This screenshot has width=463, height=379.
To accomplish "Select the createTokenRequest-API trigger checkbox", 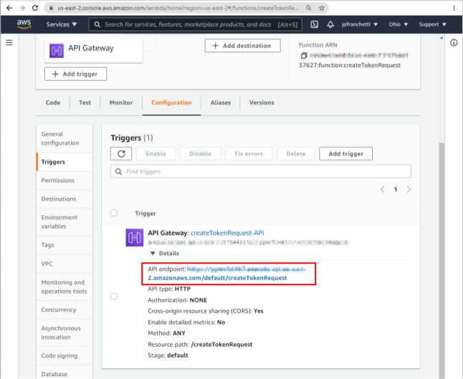I will pyautogui.click(x=114, y=296).
